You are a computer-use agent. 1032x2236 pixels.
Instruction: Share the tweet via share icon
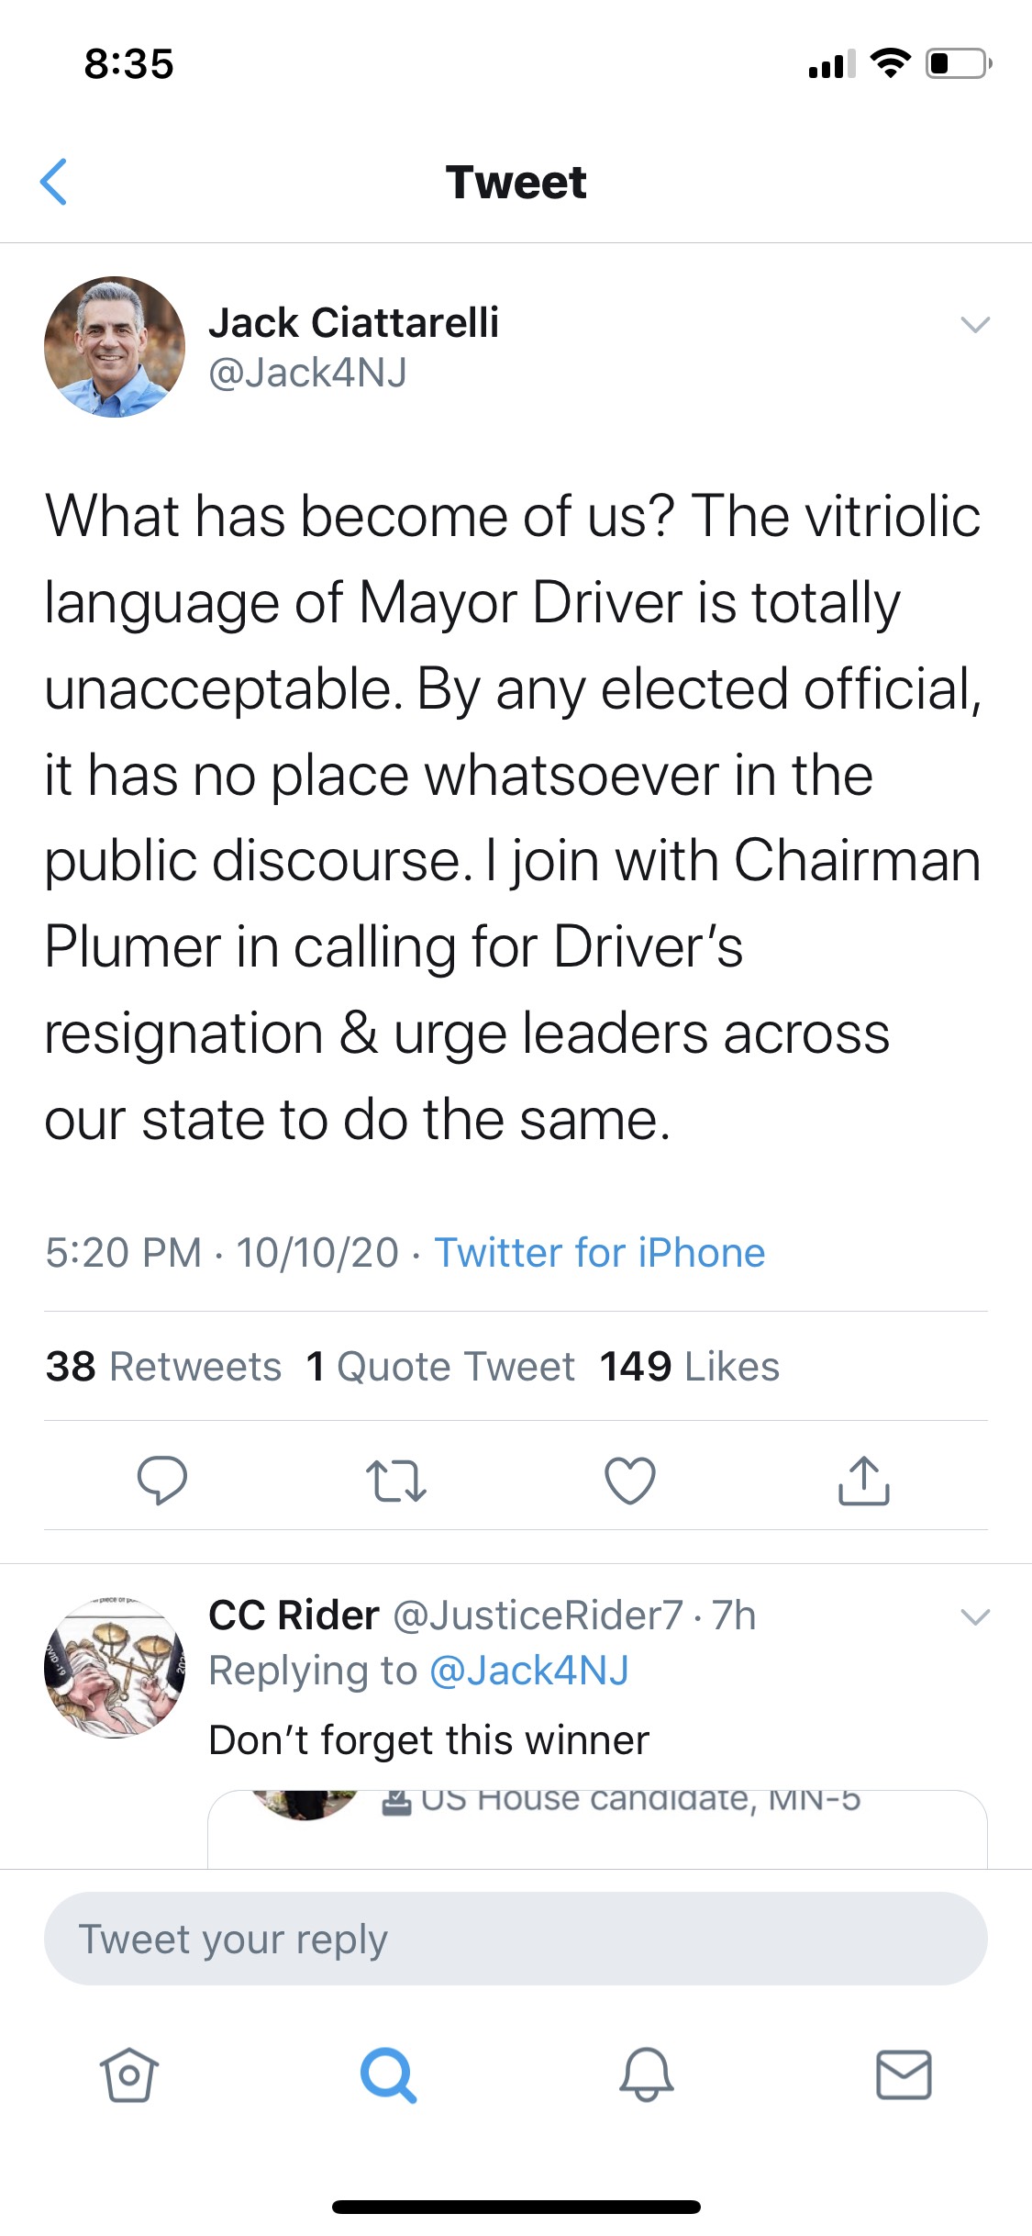[863, 1480]
